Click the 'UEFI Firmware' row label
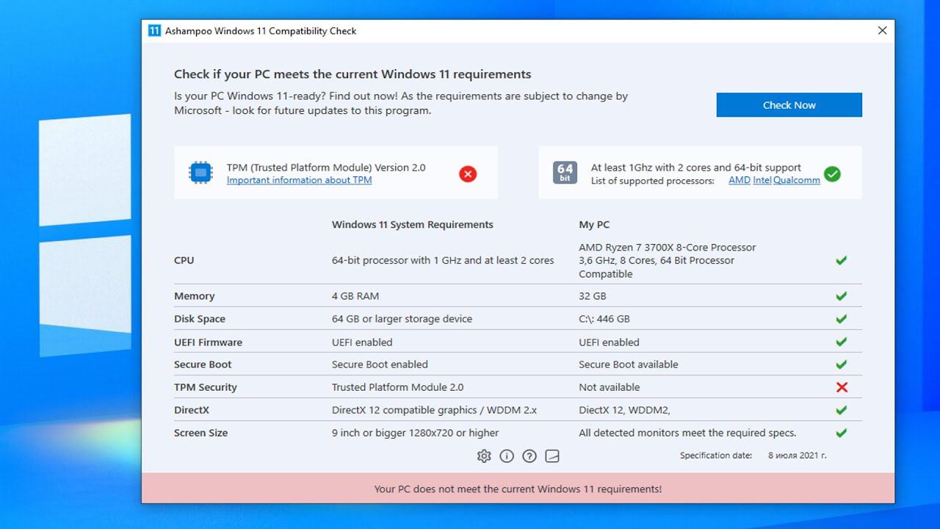Image resolution: width=940 pixels, height=529 pixels. click(208, 342)
